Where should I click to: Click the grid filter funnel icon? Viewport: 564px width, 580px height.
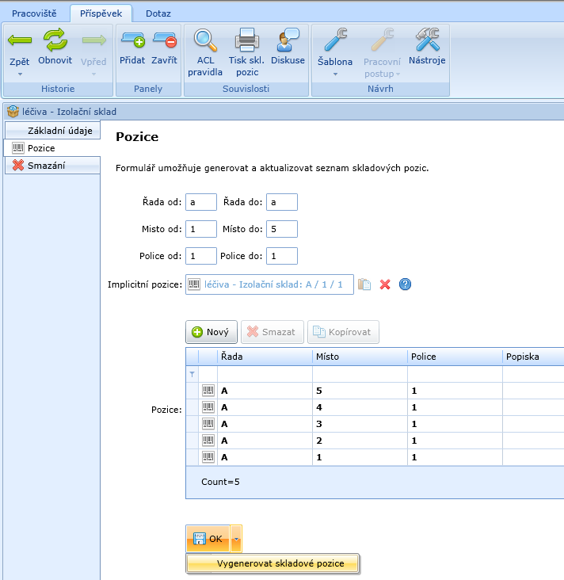tap(191, 374)
